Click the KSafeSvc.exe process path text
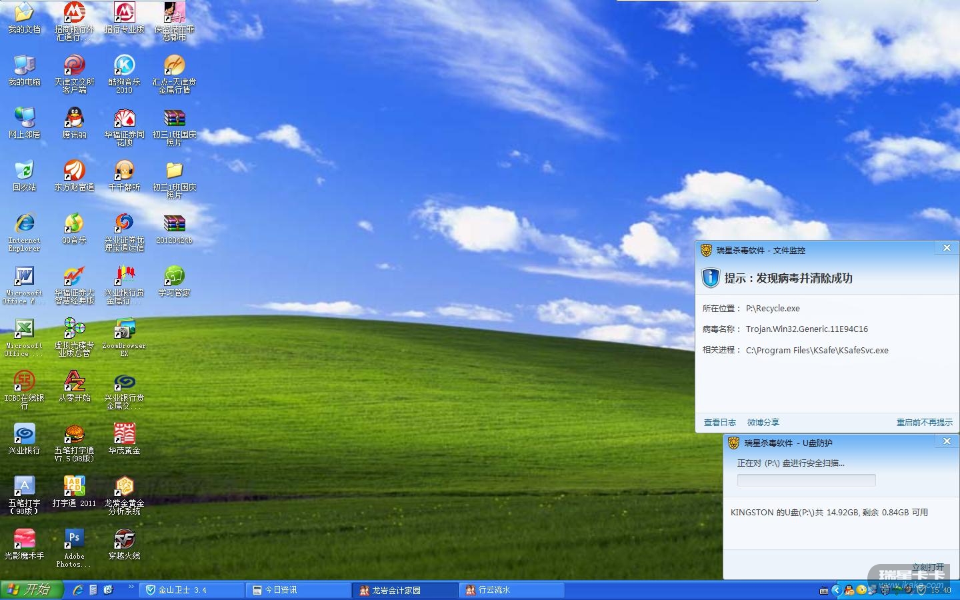960x600 pixels. tap(817, 351)
